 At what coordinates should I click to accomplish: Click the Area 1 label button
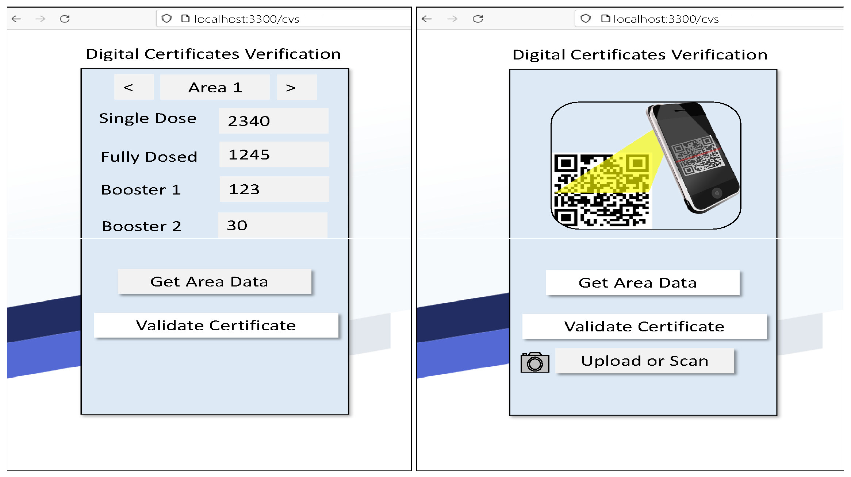click(x=215, y=88)
